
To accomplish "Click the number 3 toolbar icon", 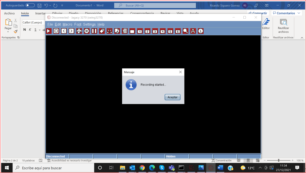I will pyautogui.click(x=155, y=31).
